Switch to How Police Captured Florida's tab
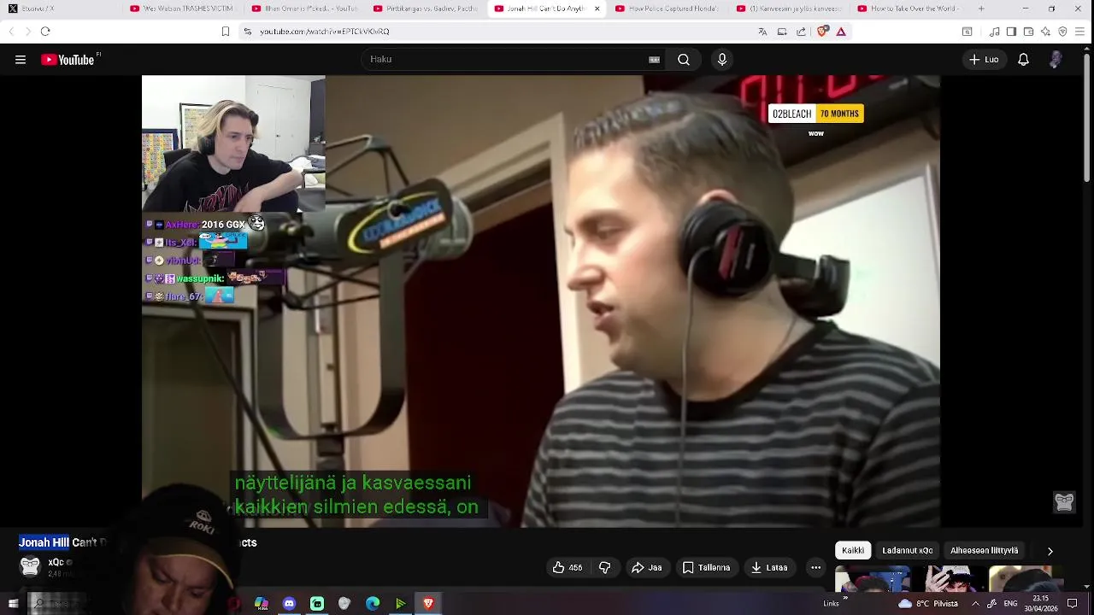The width and height of the screenshot is (1094, 615). (x=669, y=9)
